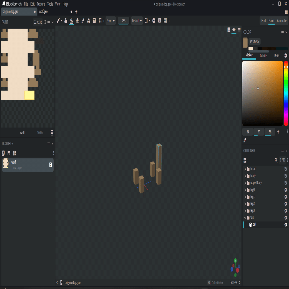Image resolution: width=289 pixels, height=289 pixels.
Task: Open the color panel settings gear
Action: (x=286, y=56)
